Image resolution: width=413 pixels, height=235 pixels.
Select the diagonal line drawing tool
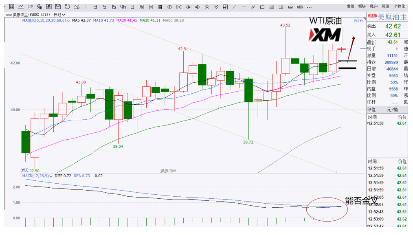pos(235,7)
